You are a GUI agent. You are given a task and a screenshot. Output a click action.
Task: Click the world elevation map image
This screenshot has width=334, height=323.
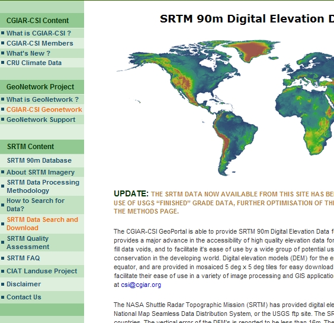225,108
